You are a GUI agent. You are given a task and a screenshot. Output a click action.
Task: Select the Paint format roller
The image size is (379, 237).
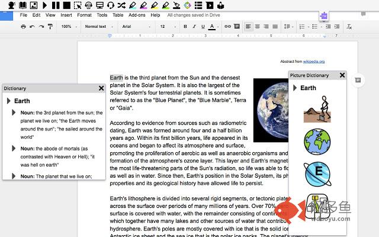pos(50,27)
